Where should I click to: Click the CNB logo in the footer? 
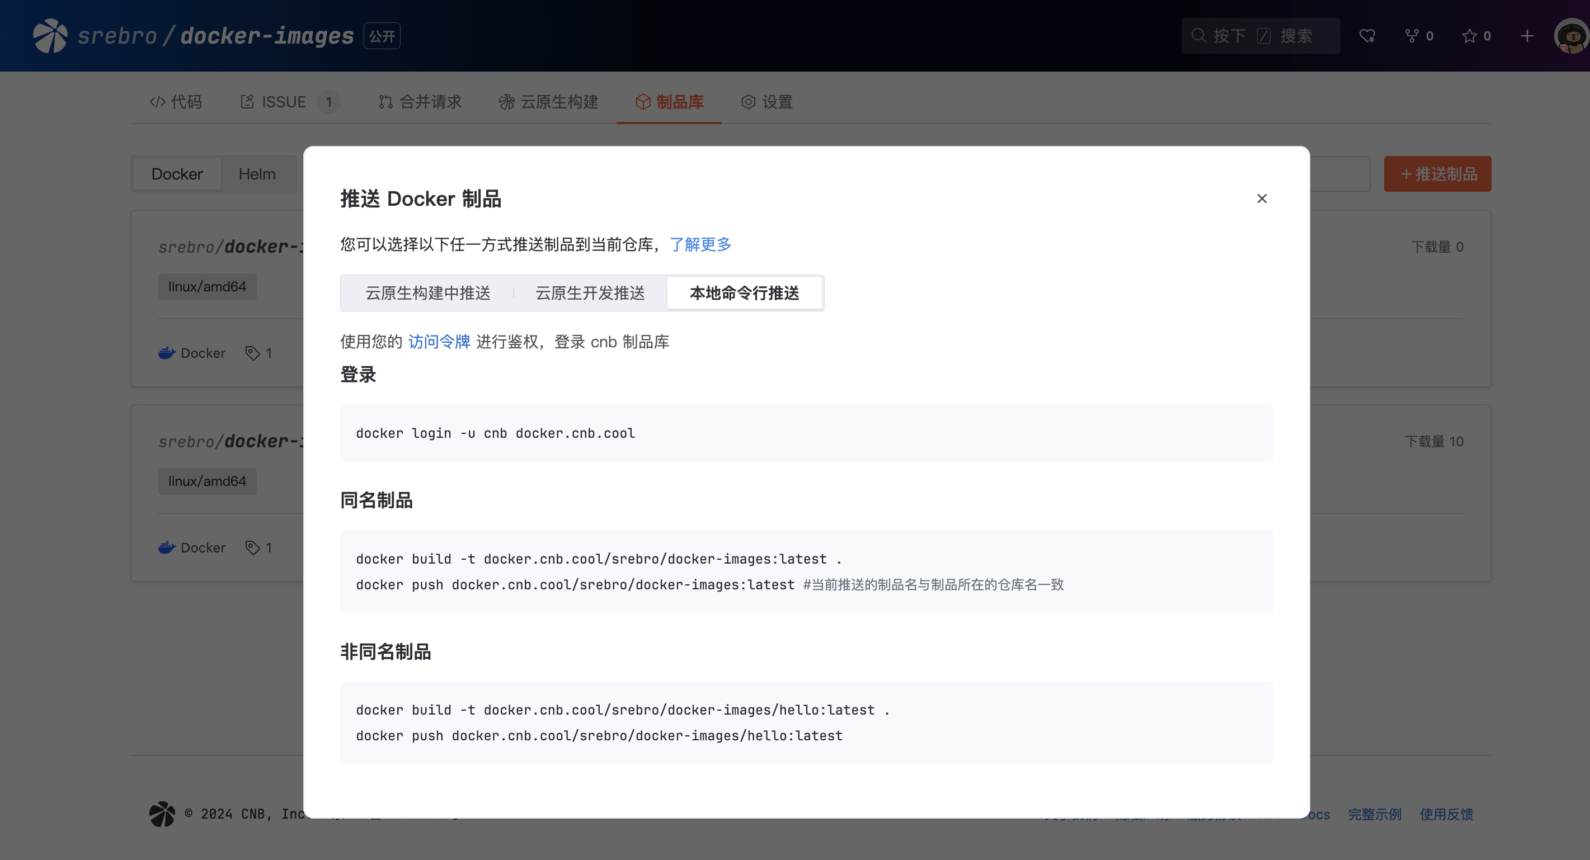pyautogui.click(x=162, y=814)
